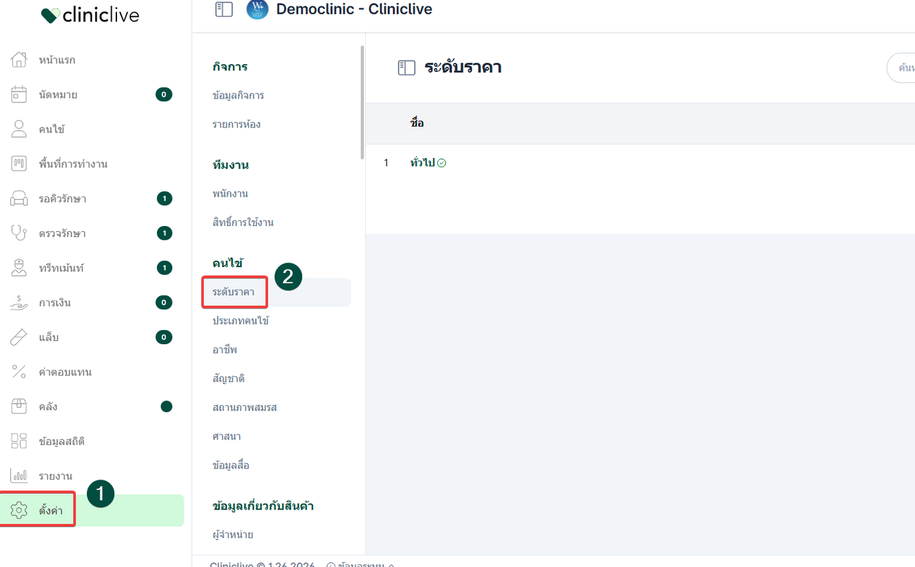The image size is (915, 567).
Task: Click the percent icon beside ค่าตอบแทน
Action: point(19,372)
